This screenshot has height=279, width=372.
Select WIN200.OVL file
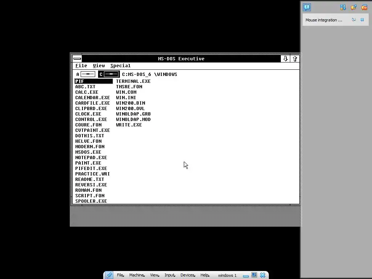click(130, 108)
